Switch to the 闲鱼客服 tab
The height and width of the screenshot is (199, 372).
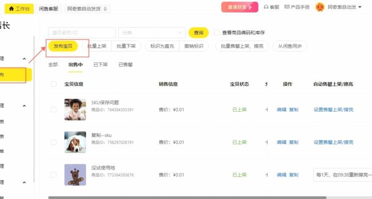[48, 9]
